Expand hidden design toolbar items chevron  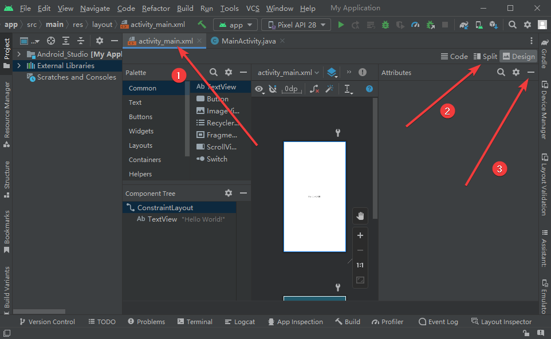tap(349, 72)
